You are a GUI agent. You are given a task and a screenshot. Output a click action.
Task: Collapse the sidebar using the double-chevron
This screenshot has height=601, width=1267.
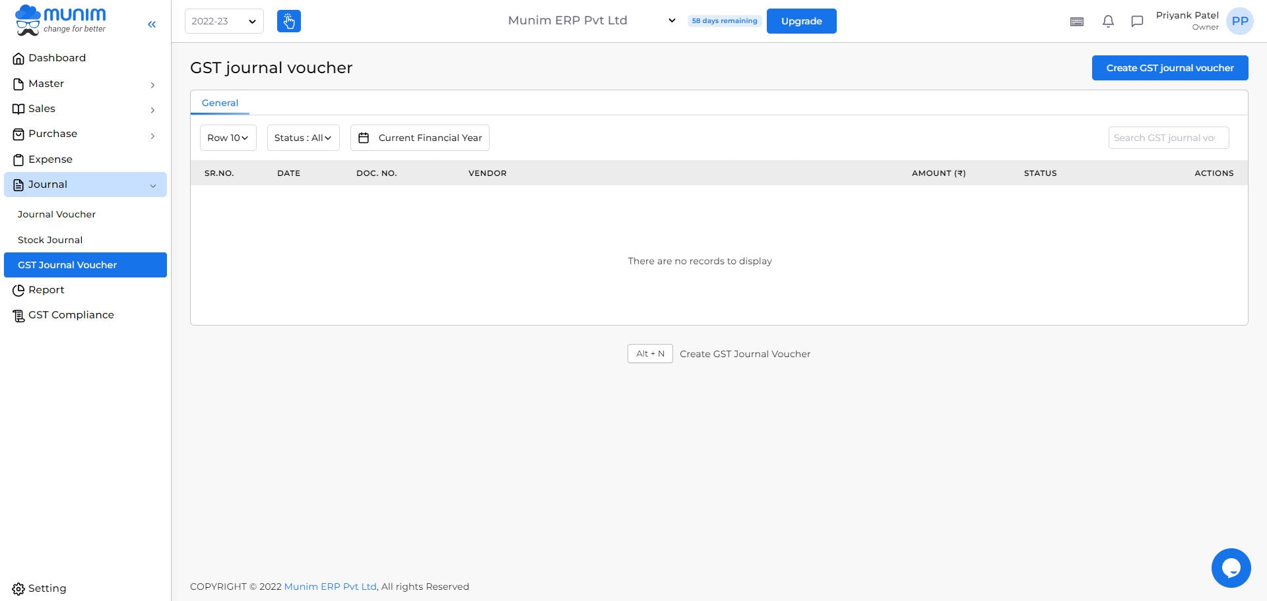point(152,24)
